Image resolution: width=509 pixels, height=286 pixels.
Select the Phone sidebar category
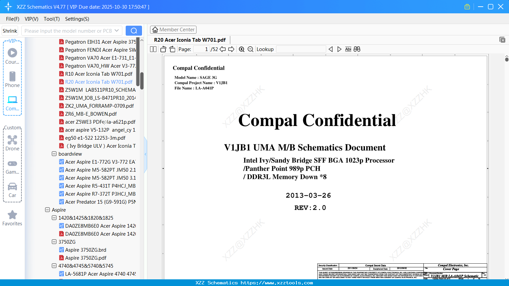(12, 80)
